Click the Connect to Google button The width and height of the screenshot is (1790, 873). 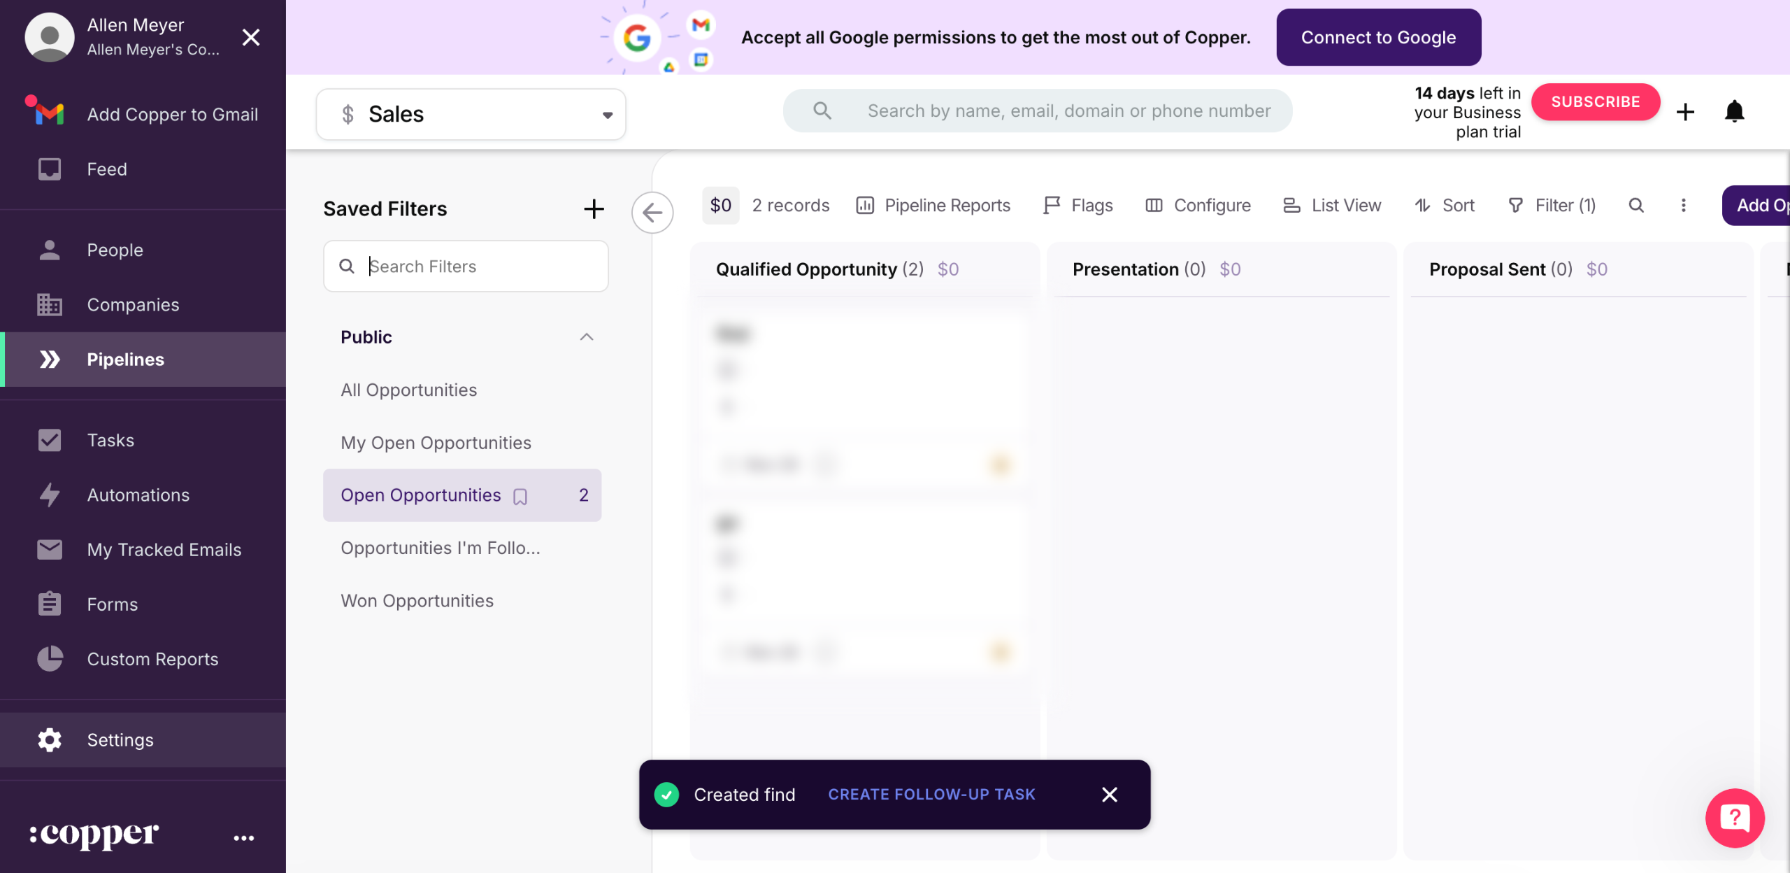pyautogui.click(x=1378, y=37)
